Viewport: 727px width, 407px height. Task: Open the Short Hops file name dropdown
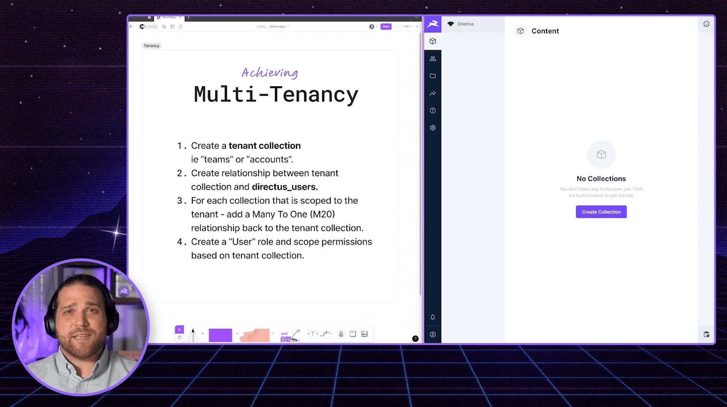pyautogui.click(x=279, y=27)
